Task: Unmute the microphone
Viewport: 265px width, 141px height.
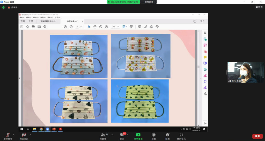Action: point(8,135)
